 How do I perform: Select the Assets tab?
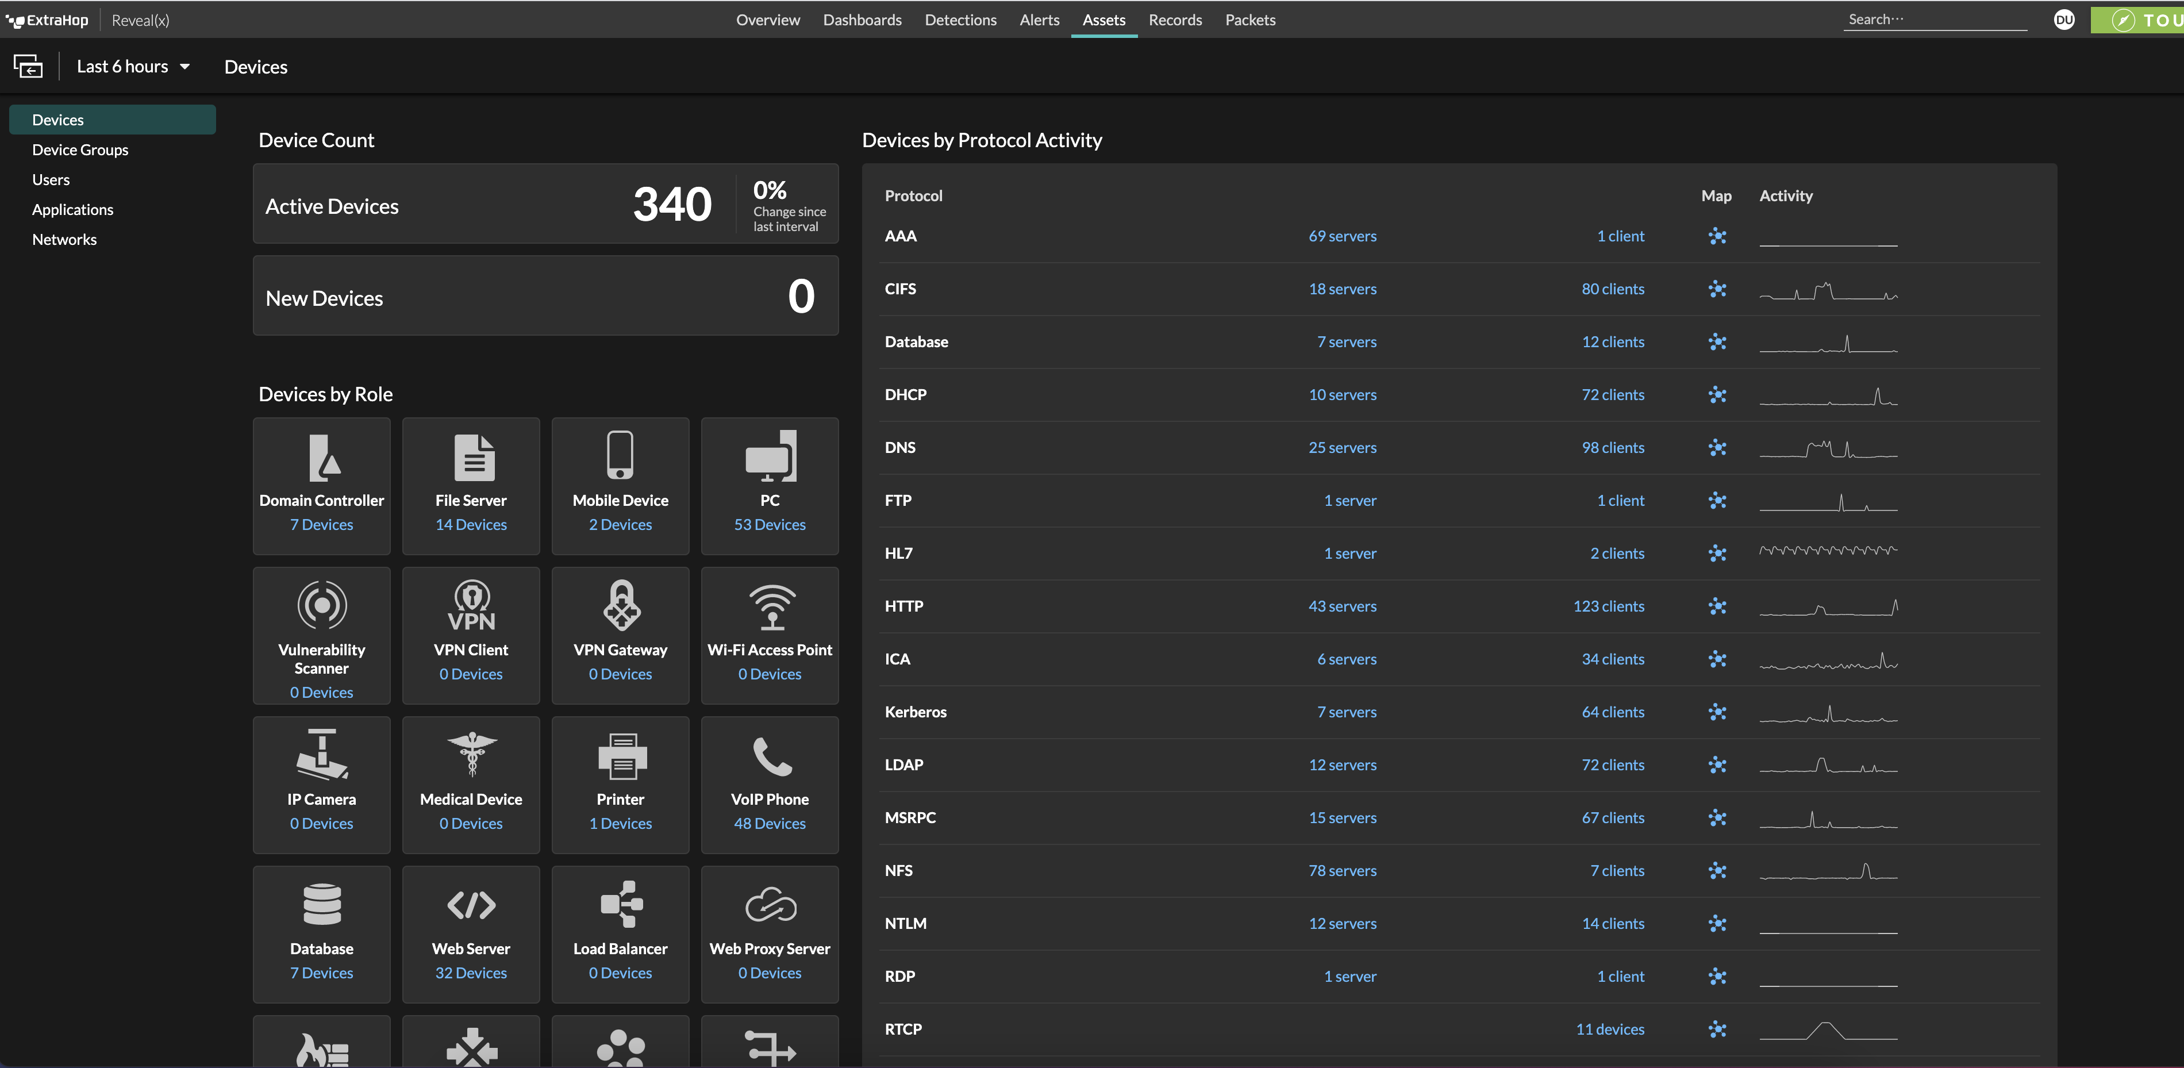pos(1104,20)
